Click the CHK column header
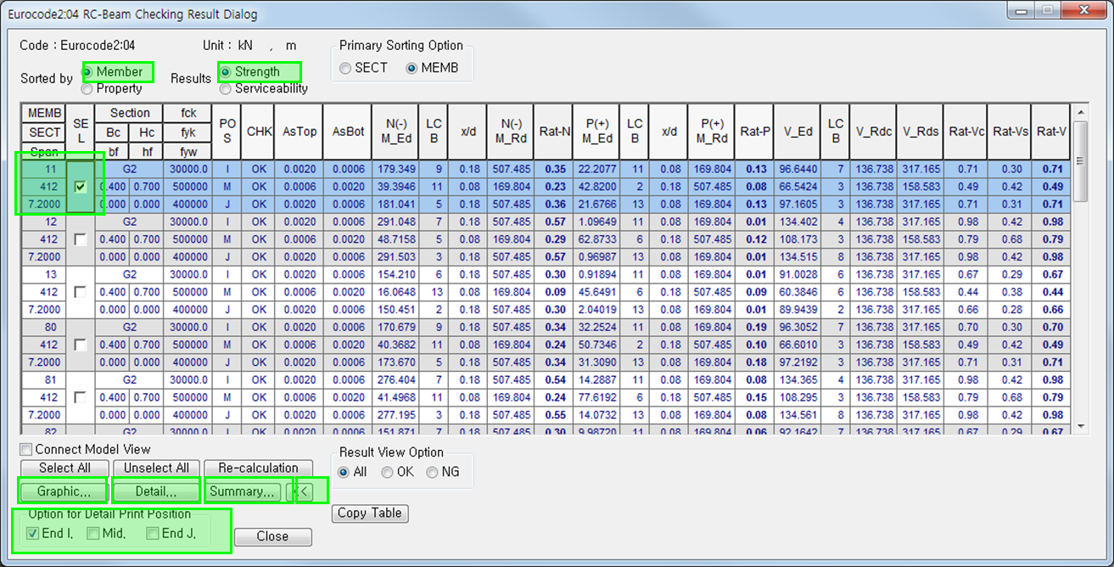1114x567 pixels. 258,132
